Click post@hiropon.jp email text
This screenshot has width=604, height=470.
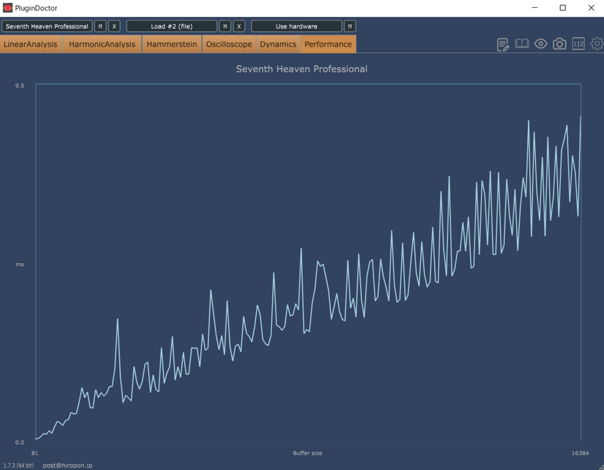point(67,465)
